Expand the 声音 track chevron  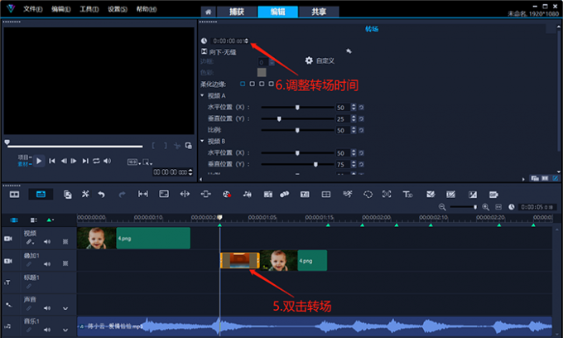[64, 306]
